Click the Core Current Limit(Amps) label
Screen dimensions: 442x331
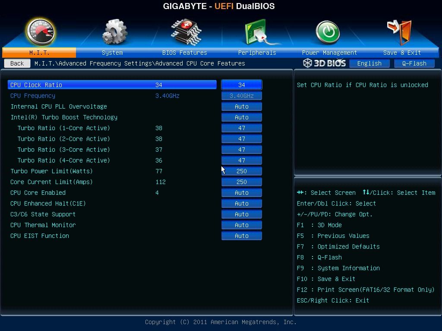[x=52, y=182]
